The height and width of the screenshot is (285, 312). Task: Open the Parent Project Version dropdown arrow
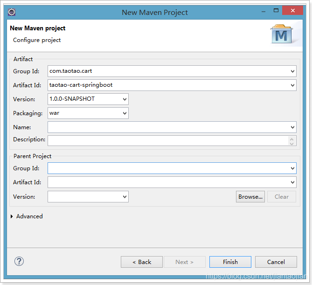(x=125, y=197)
